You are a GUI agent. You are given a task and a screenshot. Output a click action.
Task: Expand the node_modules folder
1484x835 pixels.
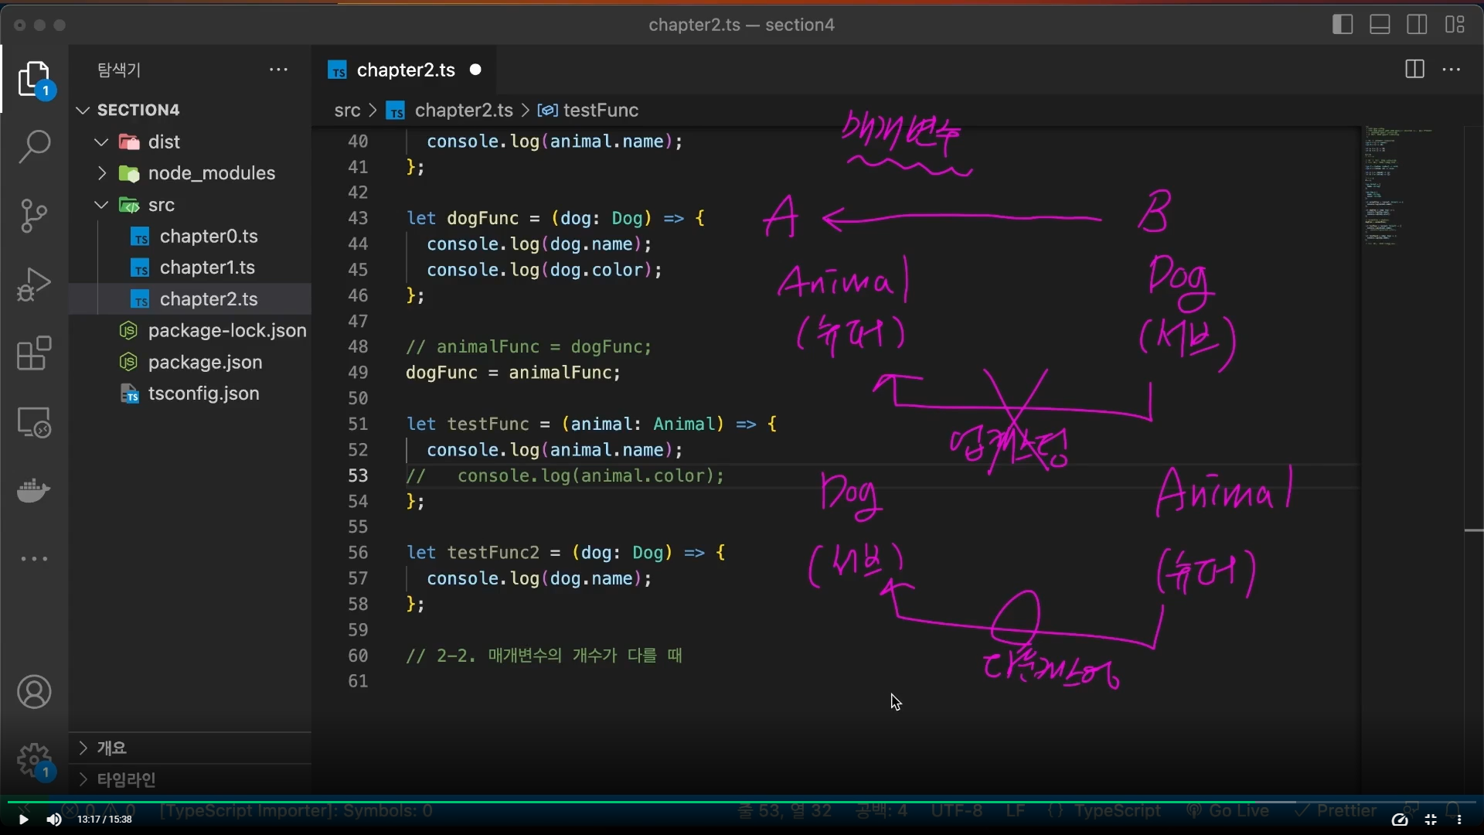101,173
